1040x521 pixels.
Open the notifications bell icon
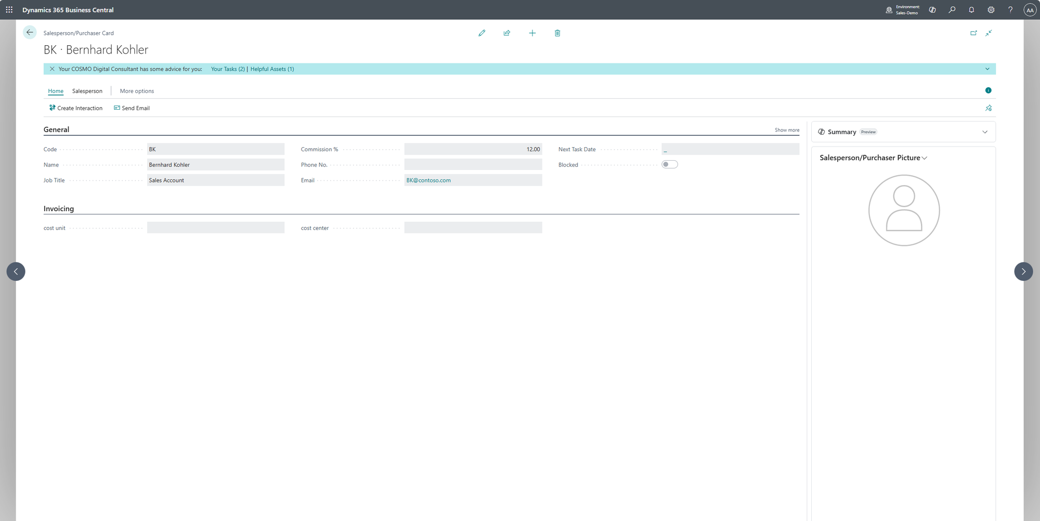971,10
